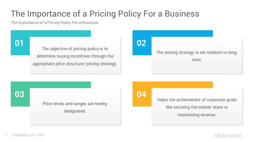253x142 pixels.
Task: Click the teal 01 number block
Action: [x=19, y=43]
